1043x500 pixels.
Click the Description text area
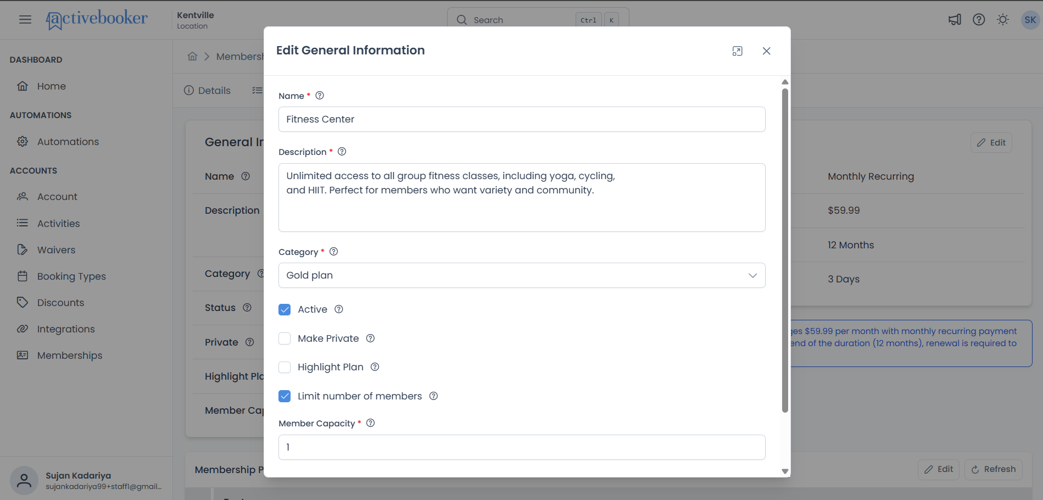click(x=522, y=197)
